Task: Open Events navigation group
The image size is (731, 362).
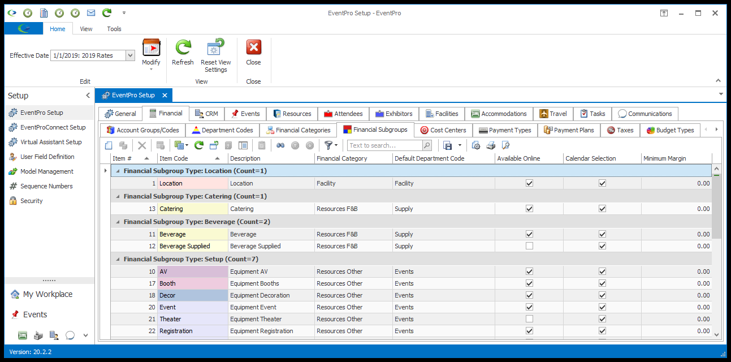Action: (x=50, y=314)
